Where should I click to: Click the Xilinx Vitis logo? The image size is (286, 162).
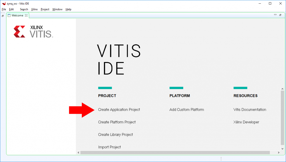(33, 31)
